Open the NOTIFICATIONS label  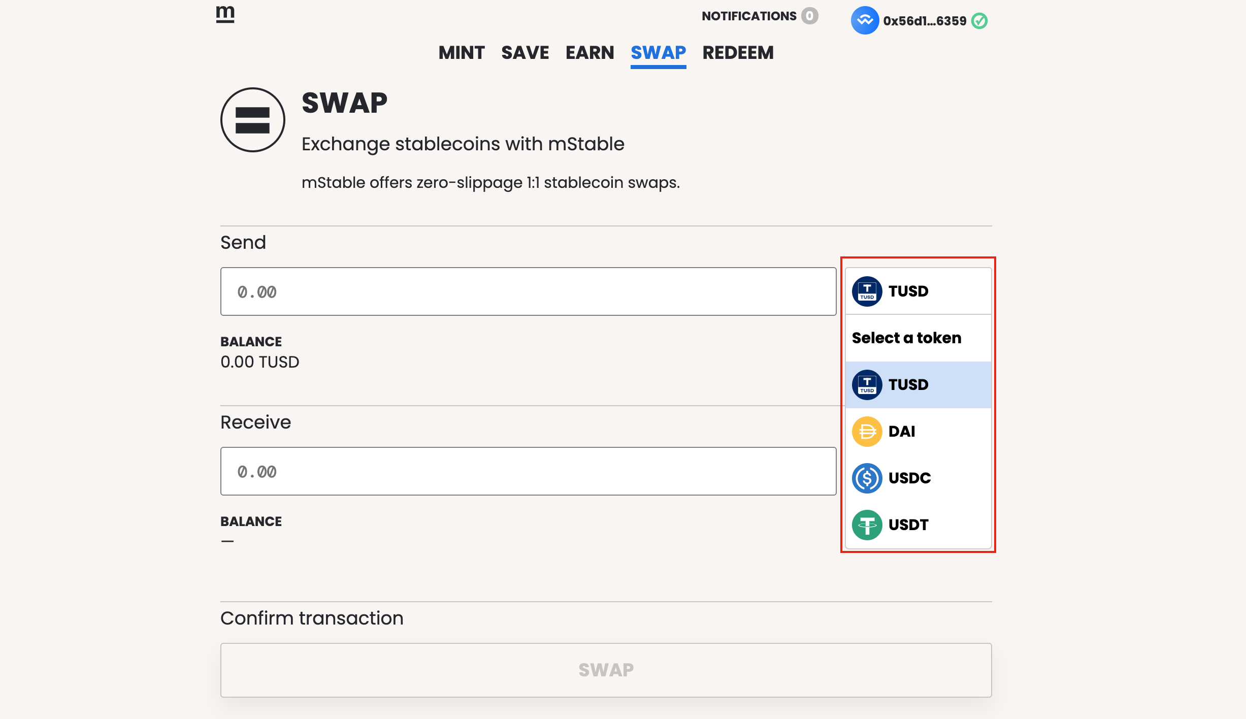[x=749, y=16]
